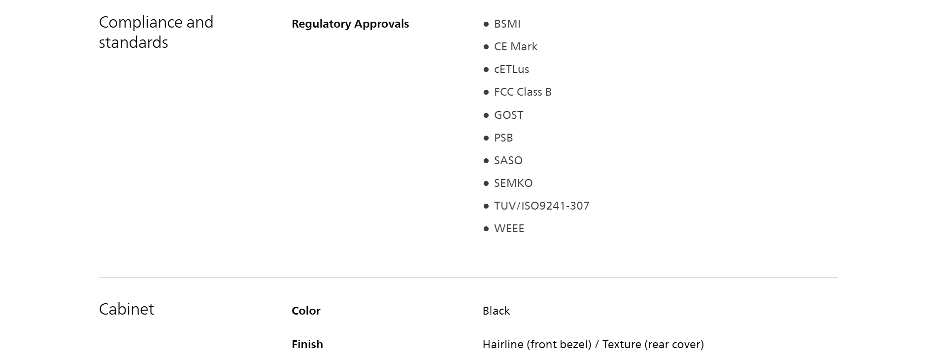Click the BSMI list item
Image resolution: width=936 pixels, height=358 pixels.
pyautogui.click(x=507, y=24)
